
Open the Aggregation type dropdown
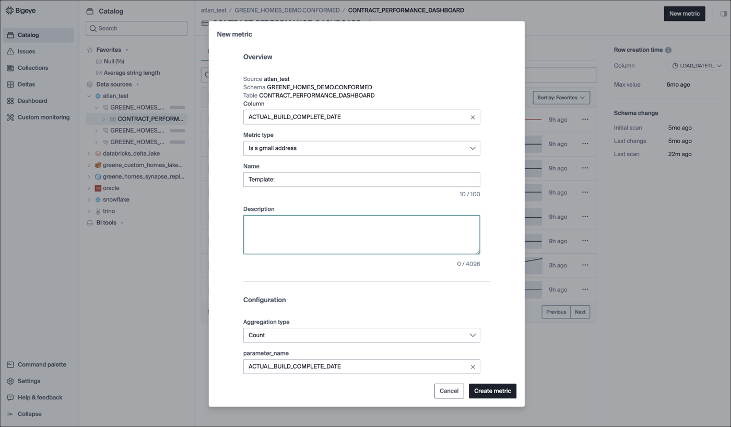click(x=361, y=335)
